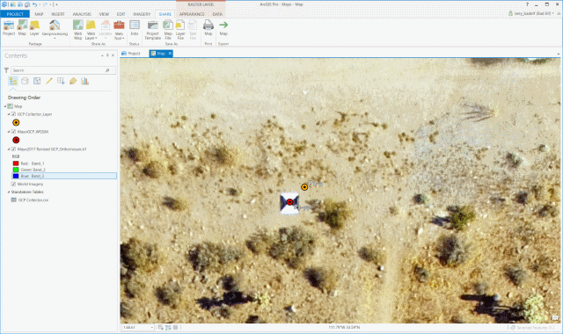Export the Map with green arrow
Image resolution: width=563 pixels, height=334 pixels.
[x=223, y=28]
